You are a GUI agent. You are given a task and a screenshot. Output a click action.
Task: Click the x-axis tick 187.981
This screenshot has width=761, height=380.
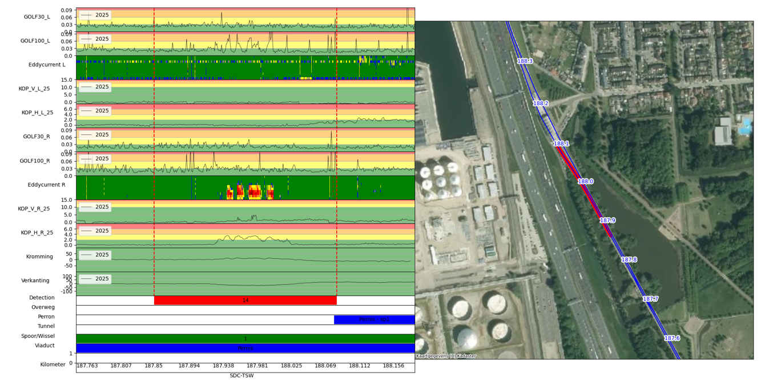tap(257, 366)
